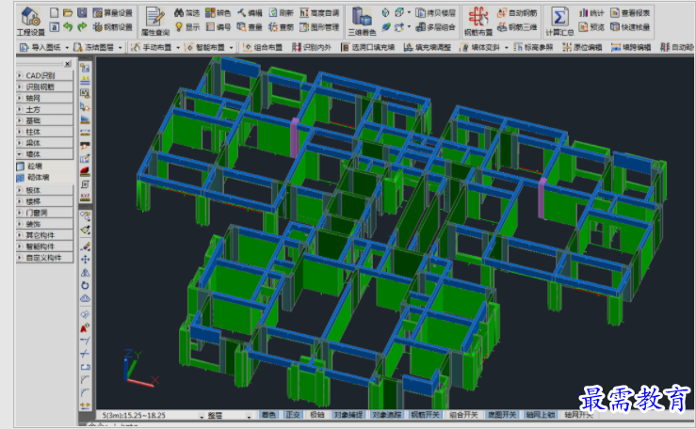Open 工程设置 project settings icon

click(x=30, y=21)
